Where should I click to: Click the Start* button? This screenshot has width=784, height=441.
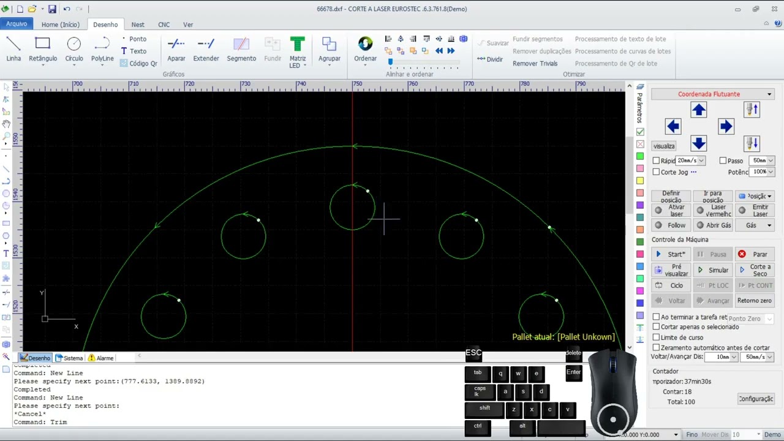(x=671, y=254)
